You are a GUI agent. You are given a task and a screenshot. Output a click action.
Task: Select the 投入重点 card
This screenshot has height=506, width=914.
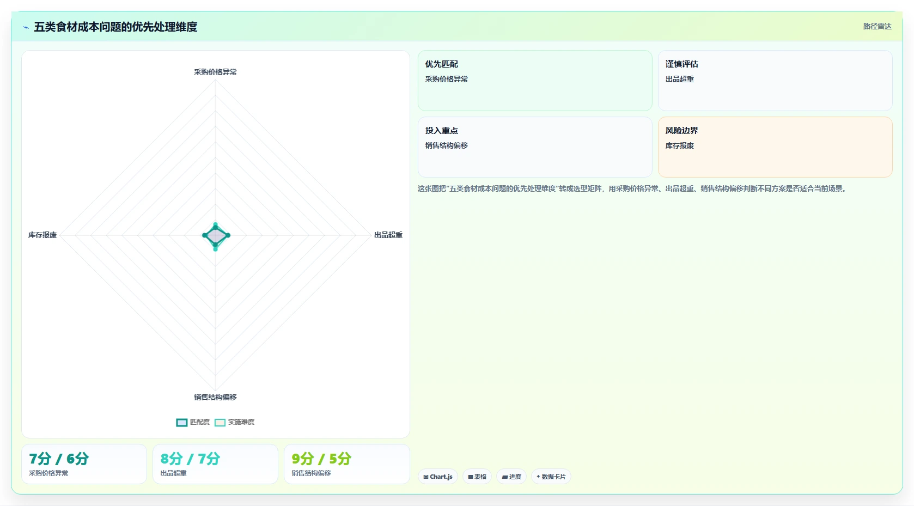tap(535, 147)
